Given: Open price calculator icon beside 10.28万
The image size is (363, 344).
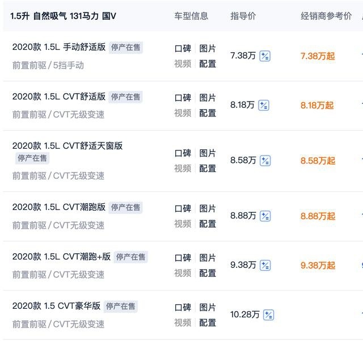Looking at the screenshot, I should (268, 315).
